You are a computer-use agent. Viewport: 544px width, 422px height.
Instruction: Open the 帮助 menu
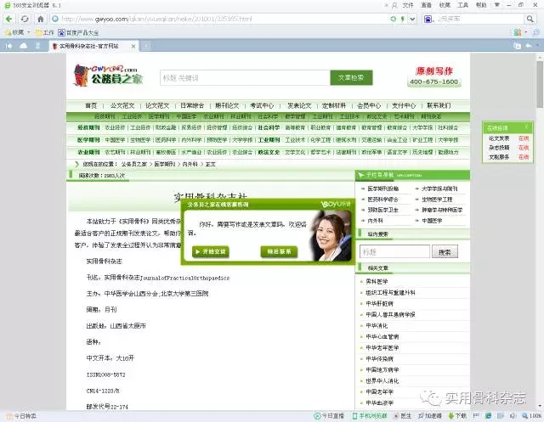[481, 5]
